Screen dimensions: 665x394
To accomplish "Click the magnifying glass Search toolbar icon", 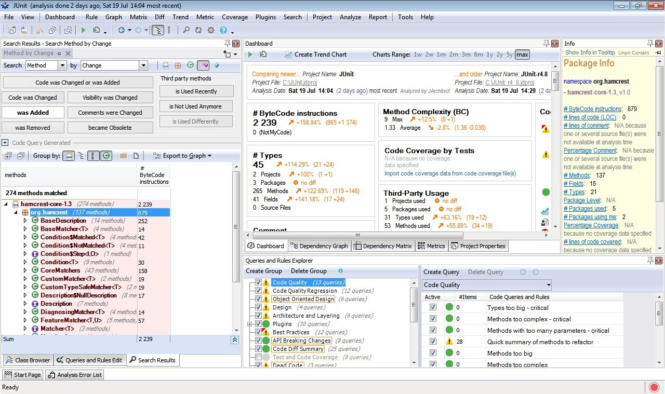I will point(186,31).
